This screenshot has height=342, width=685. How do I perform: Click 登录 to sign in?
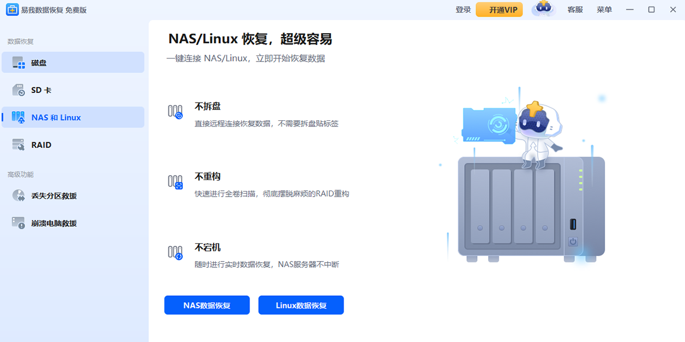(462, 10)
